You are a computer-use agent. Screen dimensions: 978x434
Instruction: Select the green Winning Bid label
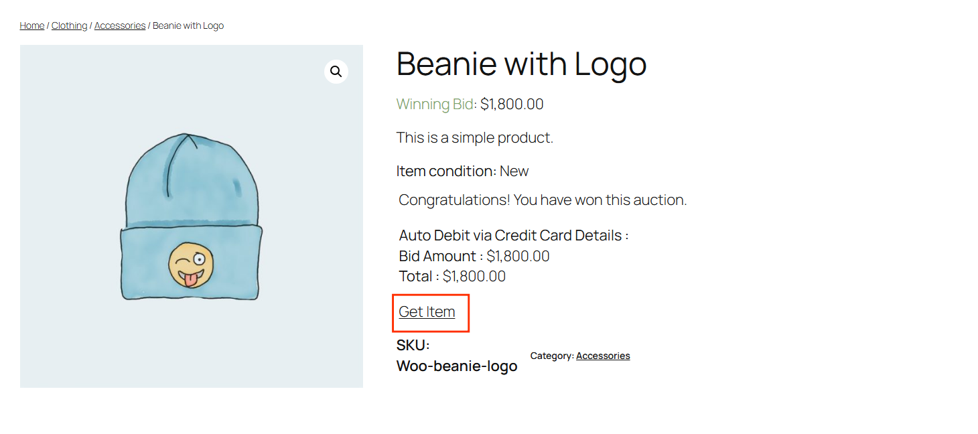[435, 104]
